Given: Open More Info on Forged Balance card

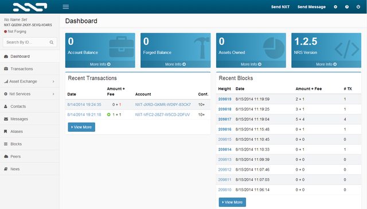Looking at the screenshot, I should [x=175, y=64].
